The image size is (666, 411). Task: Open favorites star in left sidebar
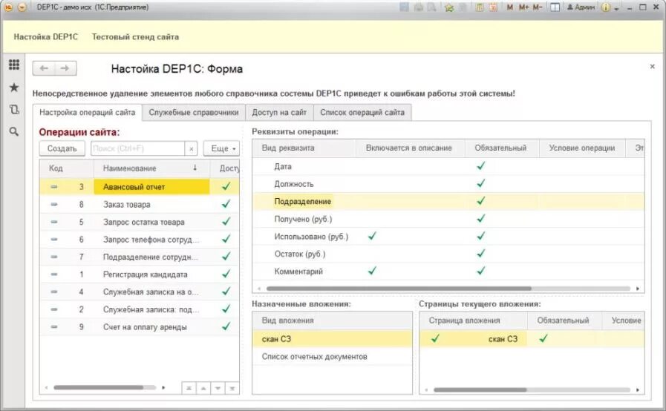[14, 87]
